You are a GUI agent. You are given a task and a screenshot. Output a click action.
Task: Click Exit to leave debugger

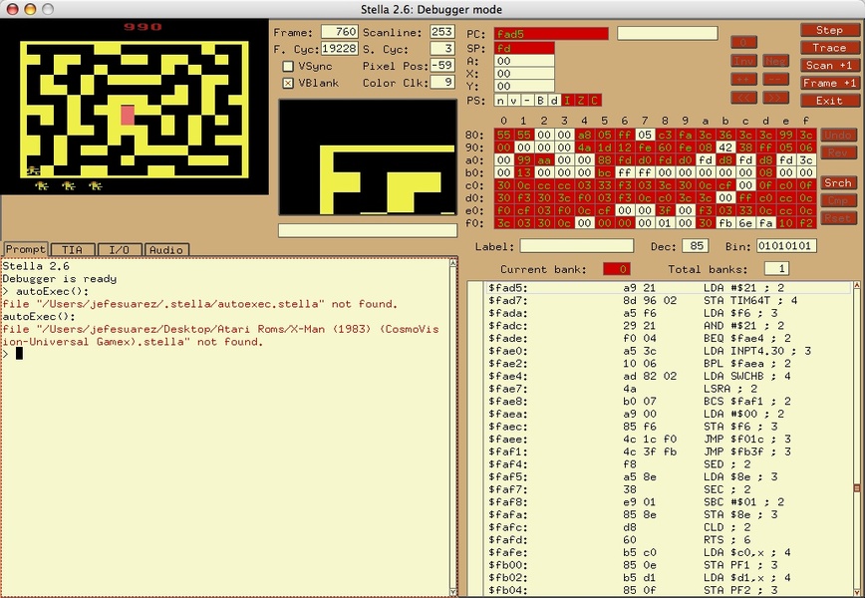[x=829, y=101]
